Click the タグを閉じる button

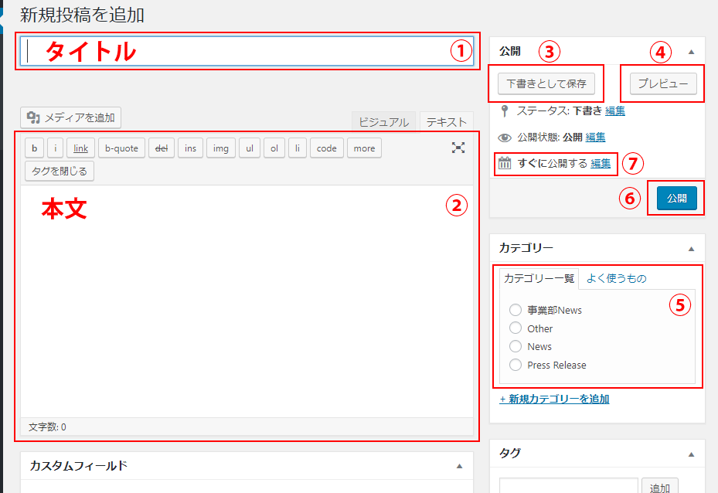pos(60,171)
